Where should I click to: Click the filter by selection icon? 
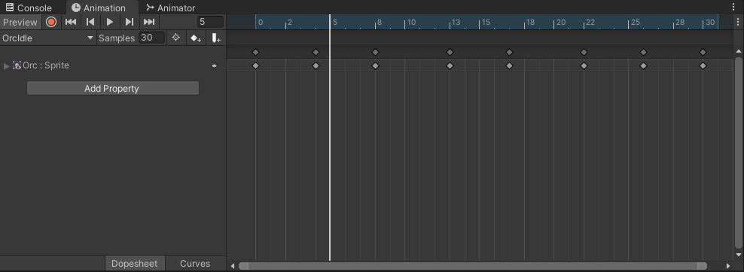[175, 38]
